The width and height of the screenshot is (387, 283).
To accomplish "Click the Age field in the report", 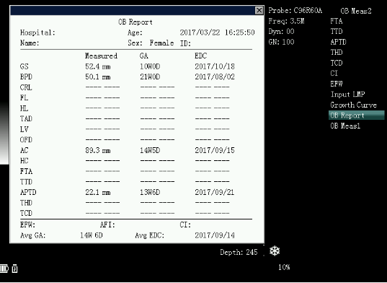I will coord(135,32).
